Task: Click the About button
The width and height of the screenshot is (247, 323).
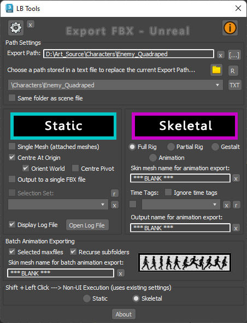Action: (x=123, y=314)
